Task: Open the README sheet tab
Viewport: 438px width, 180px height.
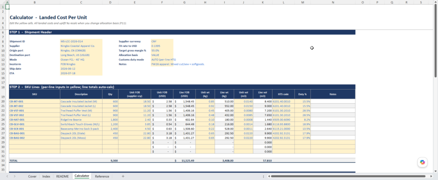Action: (62, 177)
